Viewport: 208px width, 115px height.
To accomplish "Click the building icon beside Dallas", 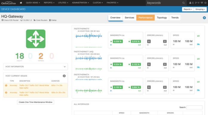I will tap(50, 20).
